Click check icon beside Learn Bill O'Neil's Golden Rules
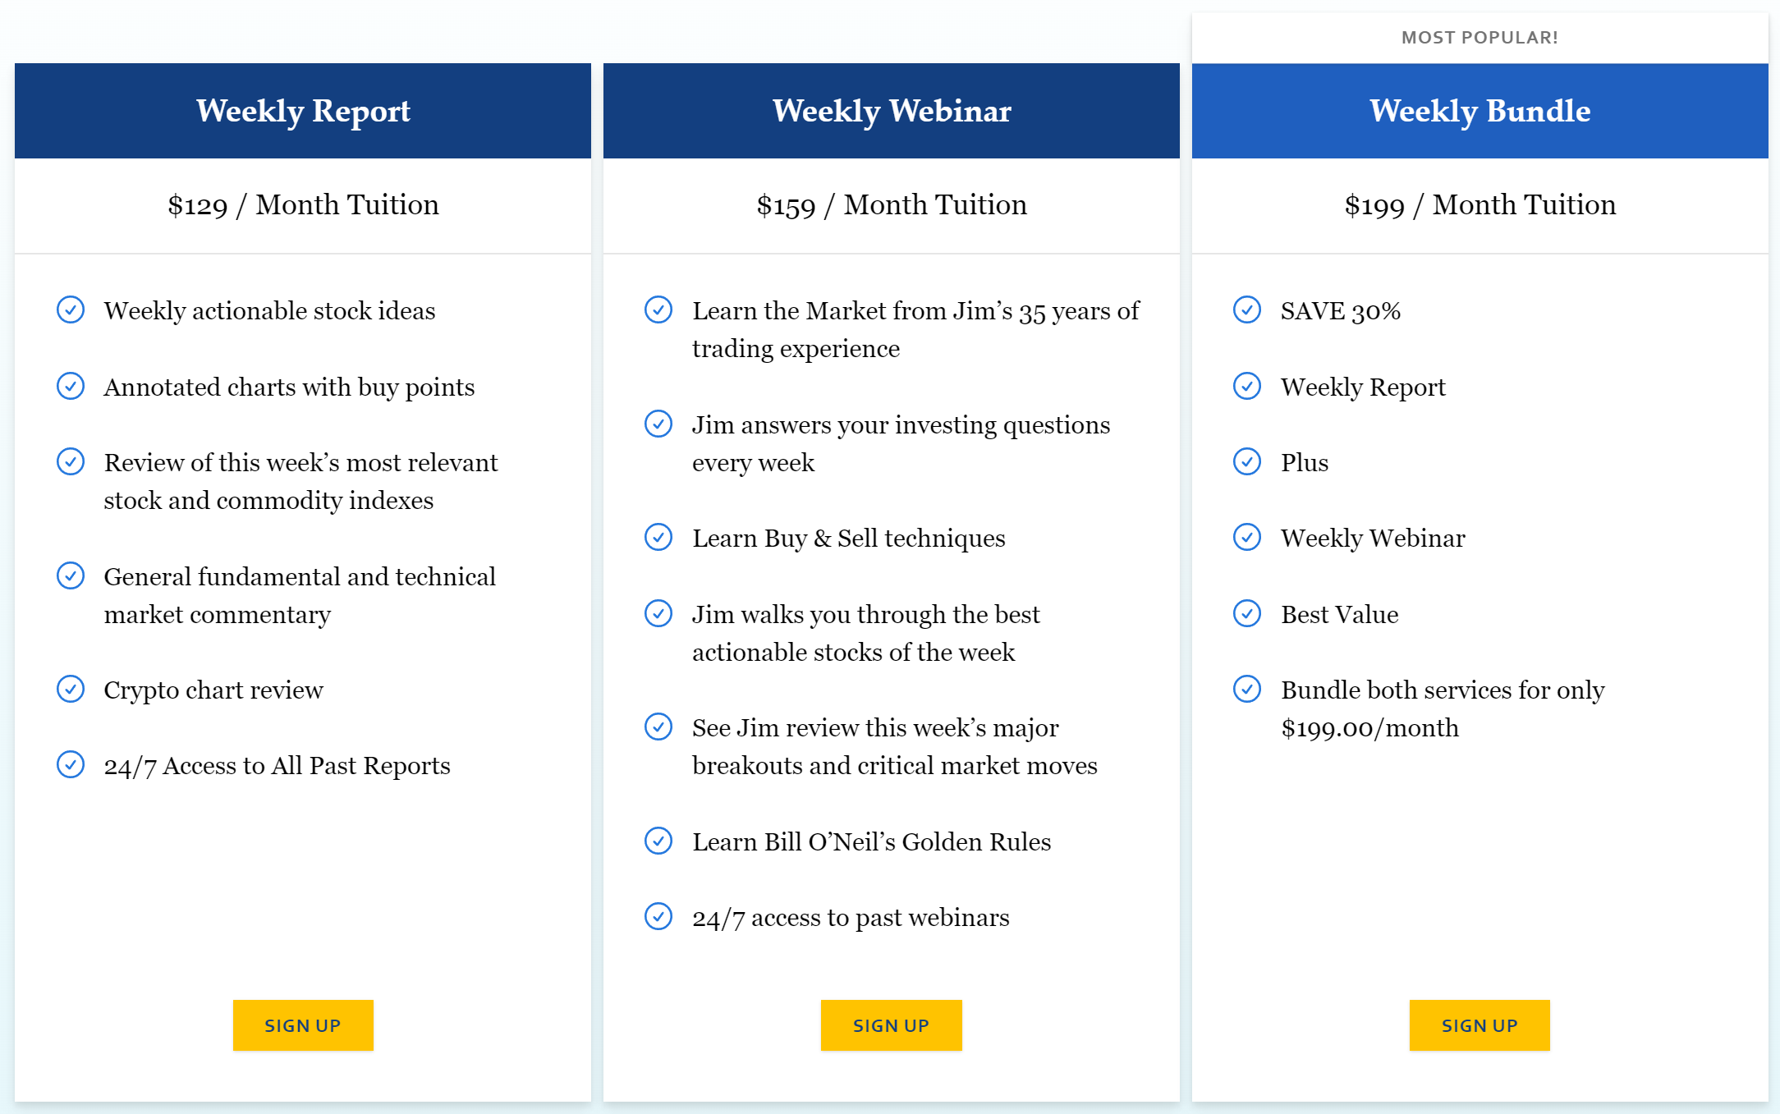1780x1114 pixels. click(x=658, y=841)
